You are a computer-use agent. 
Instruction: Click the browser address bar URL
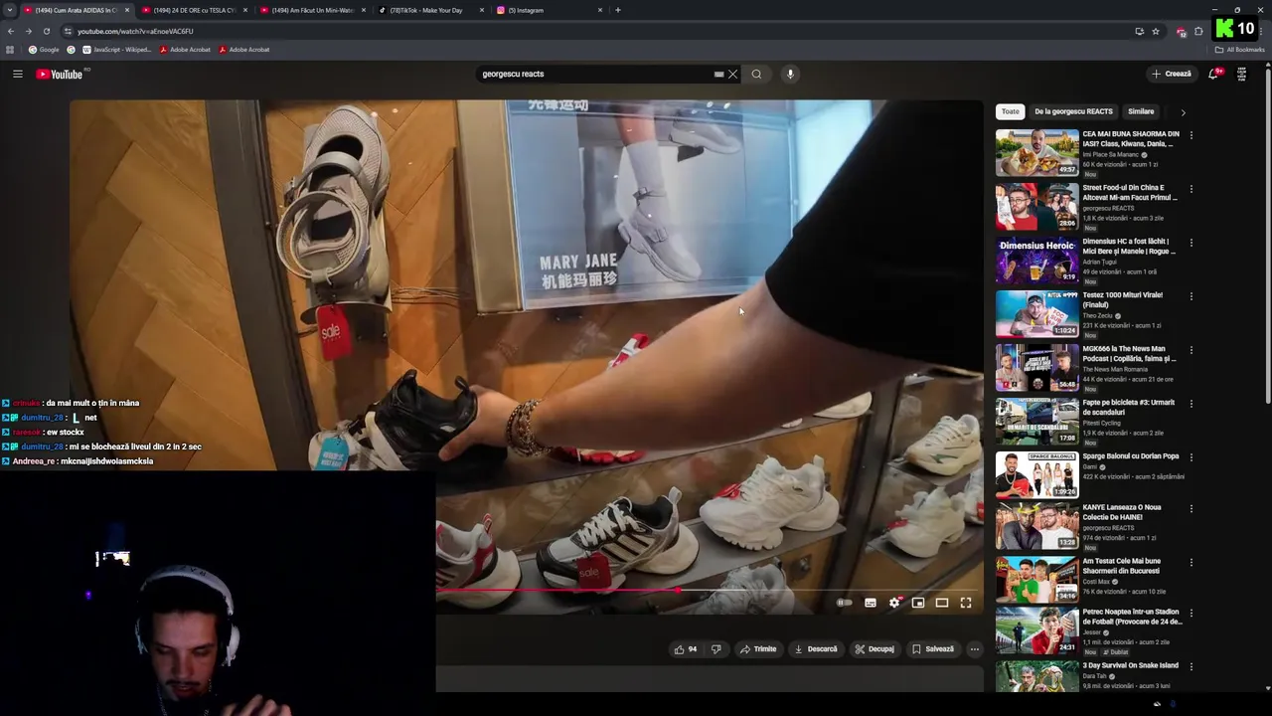coord(135,31)
